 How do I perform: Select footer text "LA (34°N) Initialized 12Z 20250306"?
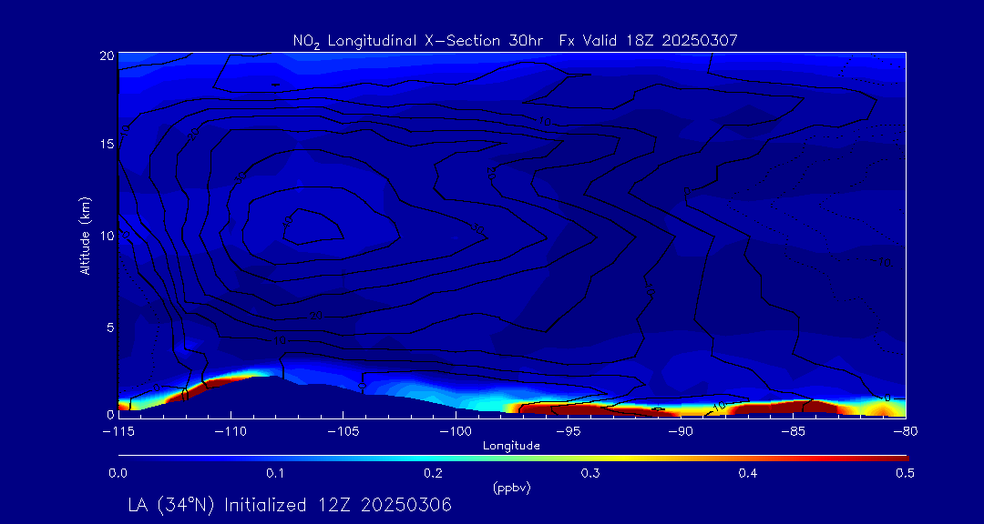coord(290,505)
